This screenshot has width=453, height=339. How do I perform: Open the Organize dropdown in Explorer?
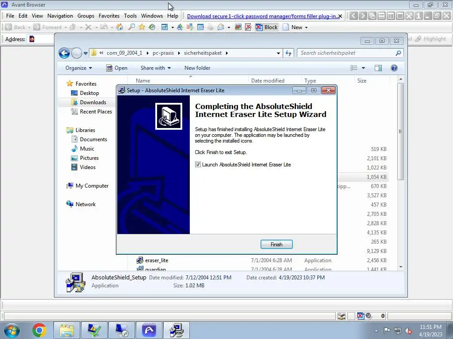click(79, 68)
